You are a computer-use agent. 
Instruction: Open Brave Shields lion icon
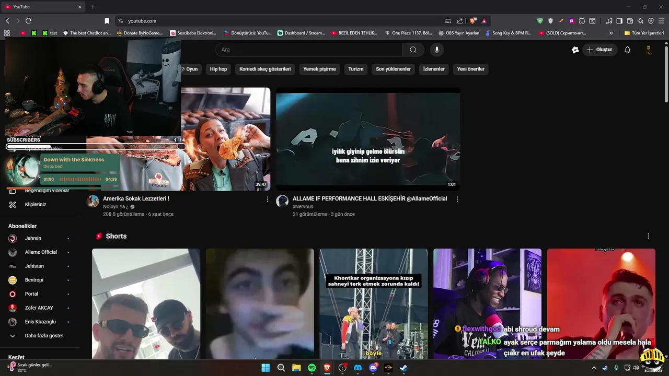pyautogui.click(x=473, y=21)
